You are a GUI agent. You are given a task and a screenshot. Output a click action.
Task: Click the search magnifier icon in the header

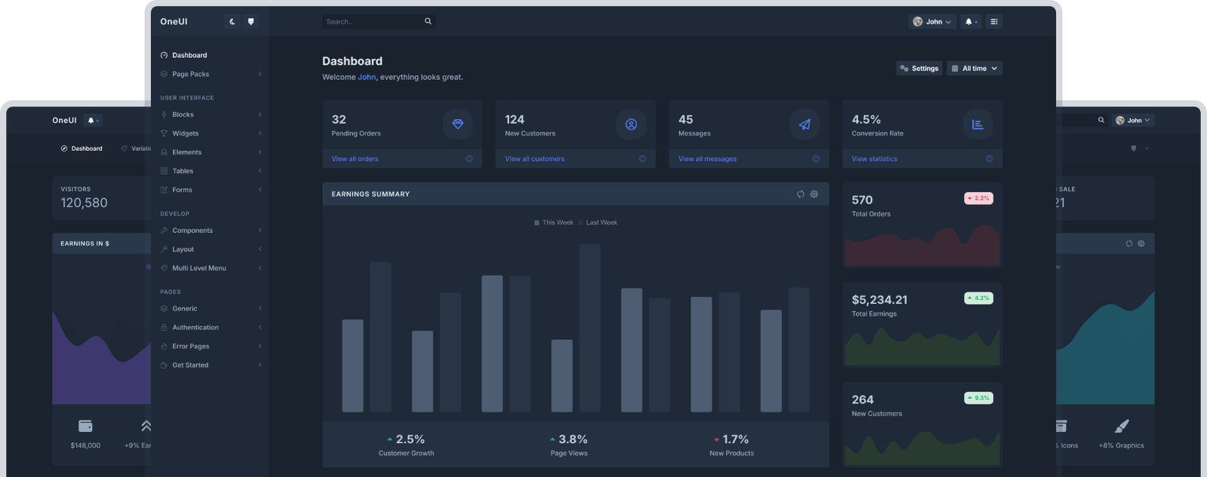428,22
